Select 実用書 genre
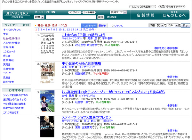Viewport: 192px width, 140px height. [x=7, y=64]
